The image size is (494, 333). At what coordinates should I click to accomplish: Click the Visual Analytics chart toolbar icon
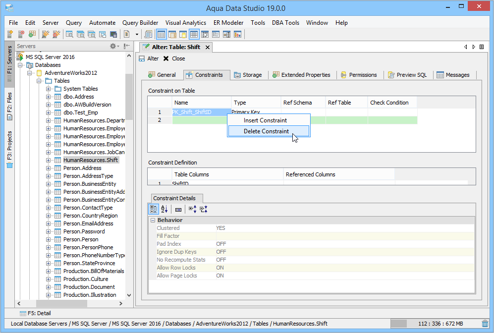click(237, 34)
